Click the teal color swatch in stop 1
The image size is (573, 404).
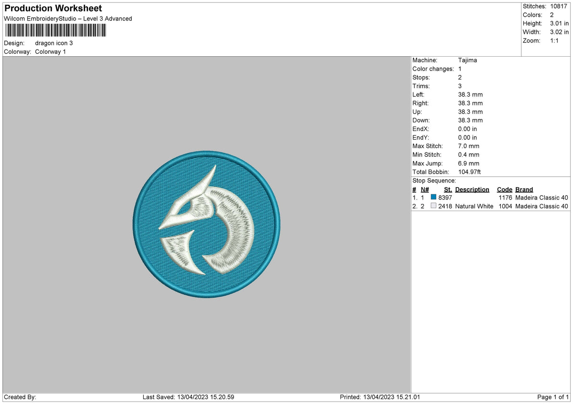pyautogui.click(x=434, y=197)
